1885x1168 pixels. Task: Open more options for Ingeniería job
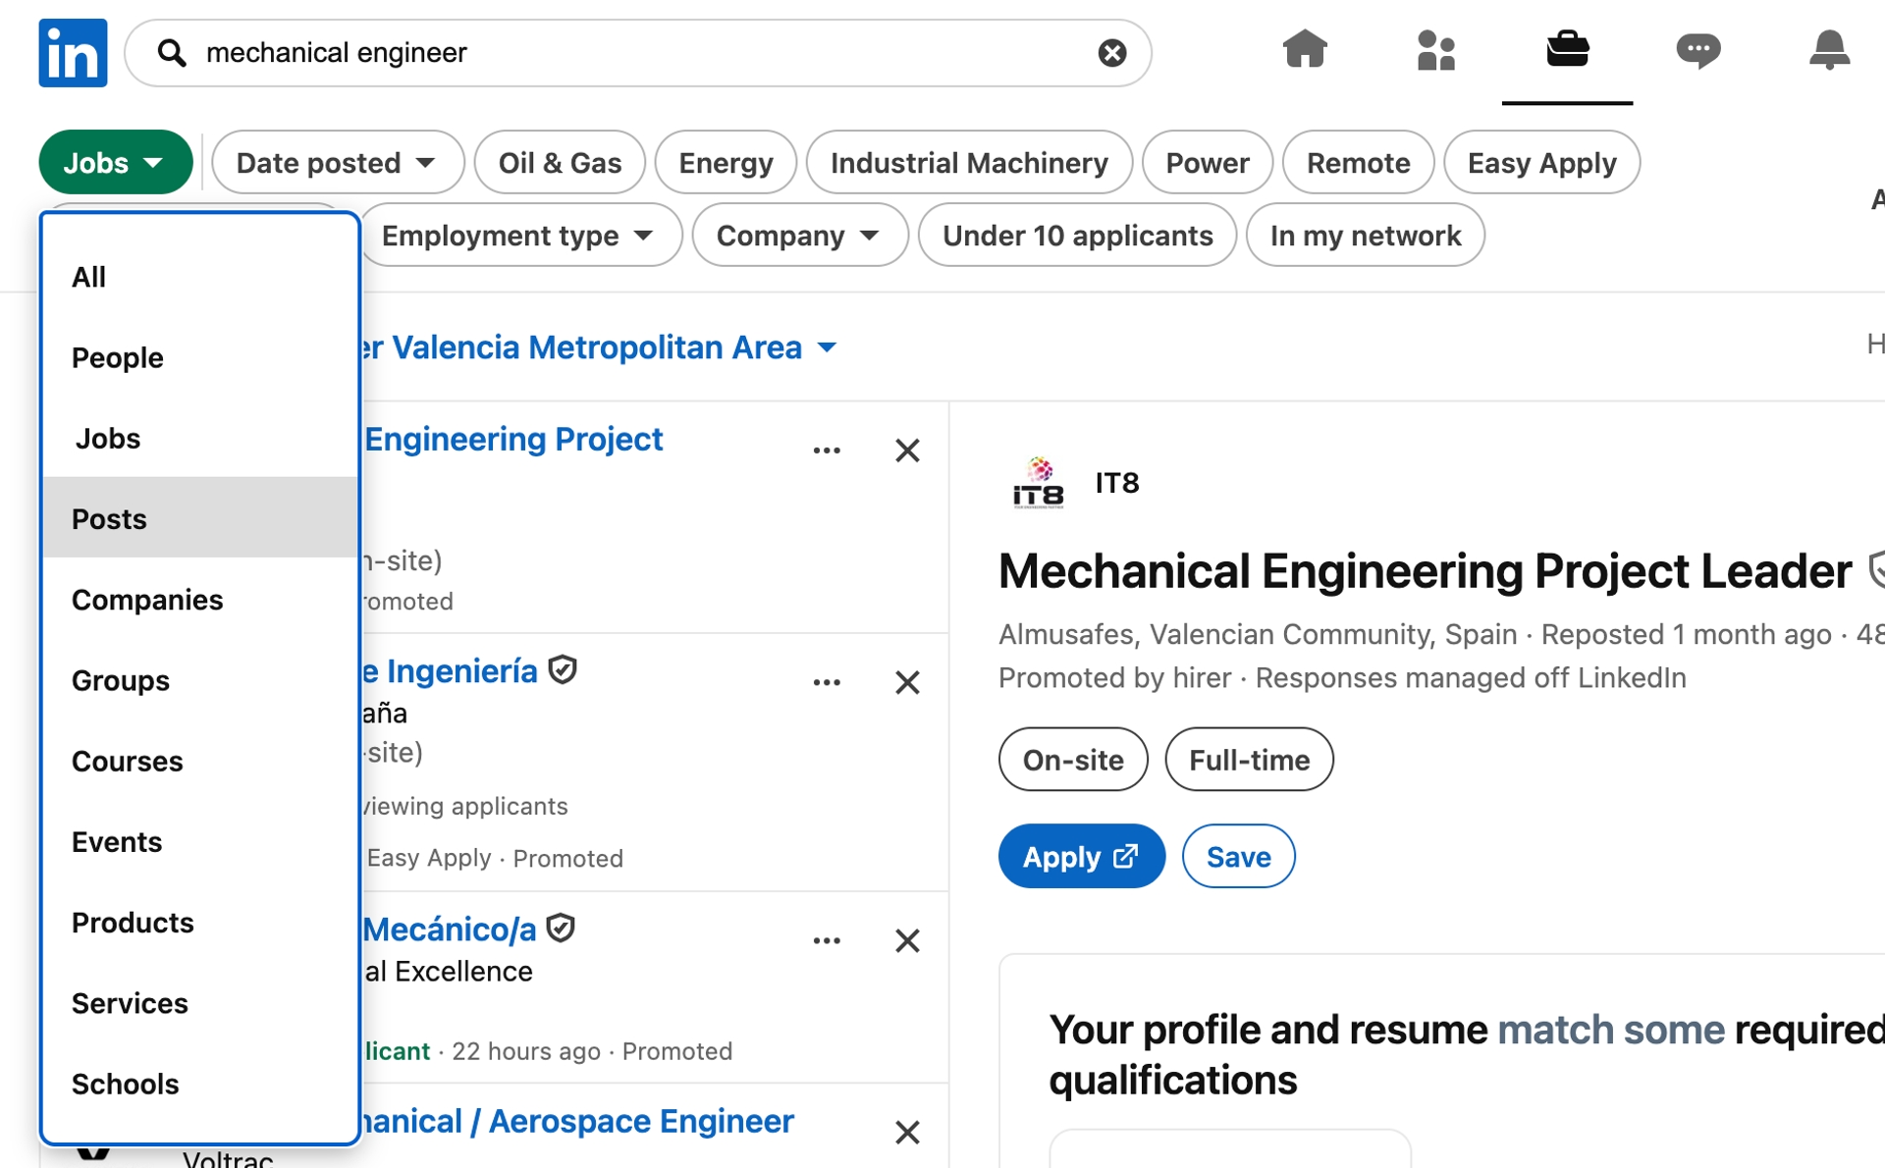pyautogui.click(x=827, y=682)
